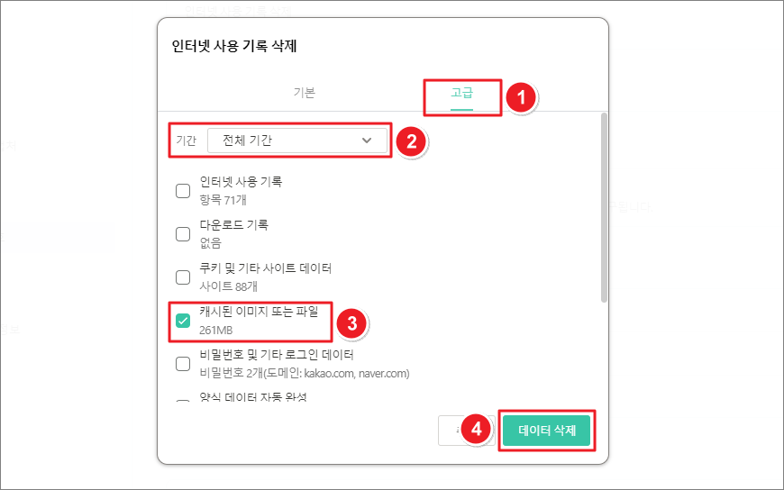Open the 전체 기간 time range dropdown

click(297, 141)
